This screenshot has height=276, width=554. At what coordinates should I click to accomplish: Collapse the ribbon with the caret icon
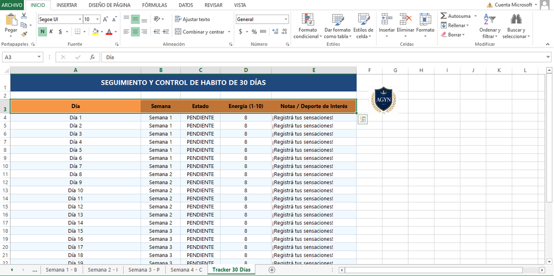pos(548,44)
